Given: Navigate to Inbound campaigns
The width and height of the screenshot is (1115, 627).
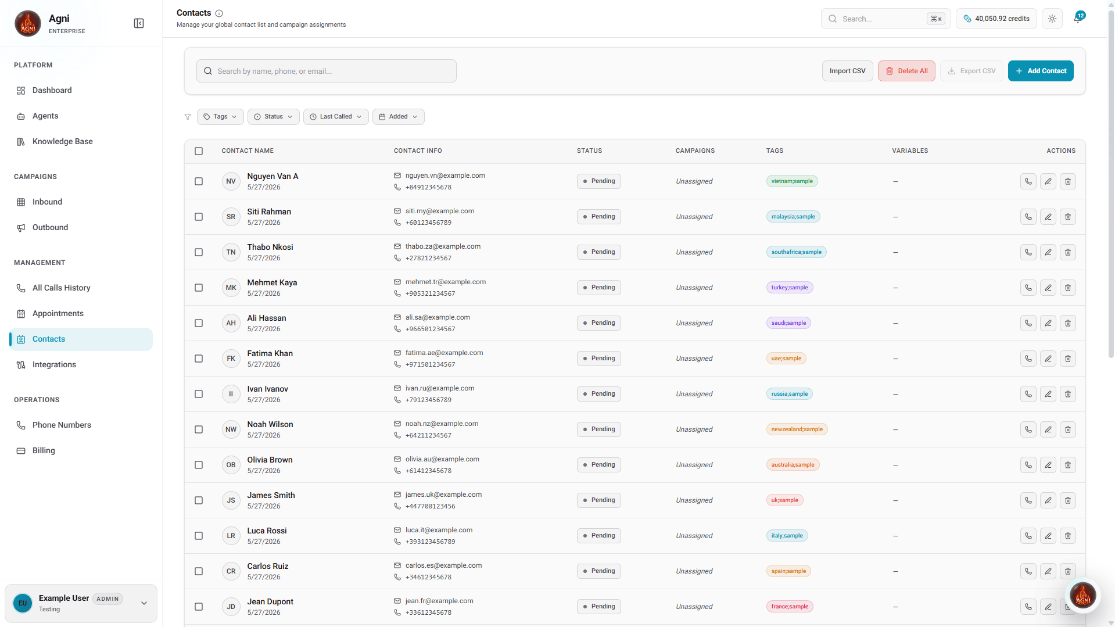Looking at the screenshot, I should tap(81, 202).
